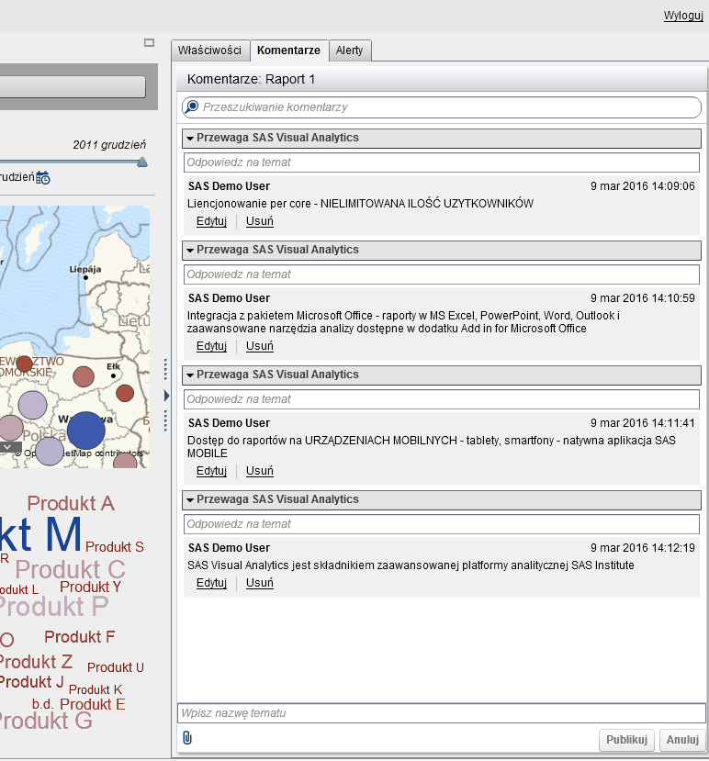
Task: Click the Wpisz nazwę tematu field
Action: pos(442,713)
